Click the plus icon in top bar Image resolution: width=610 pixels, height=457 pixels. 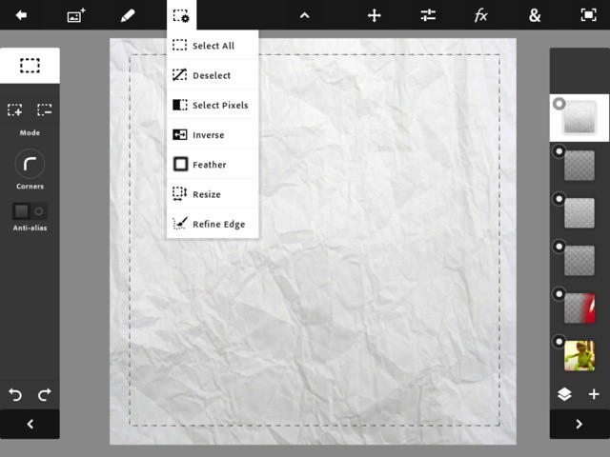tap(375, 15)
